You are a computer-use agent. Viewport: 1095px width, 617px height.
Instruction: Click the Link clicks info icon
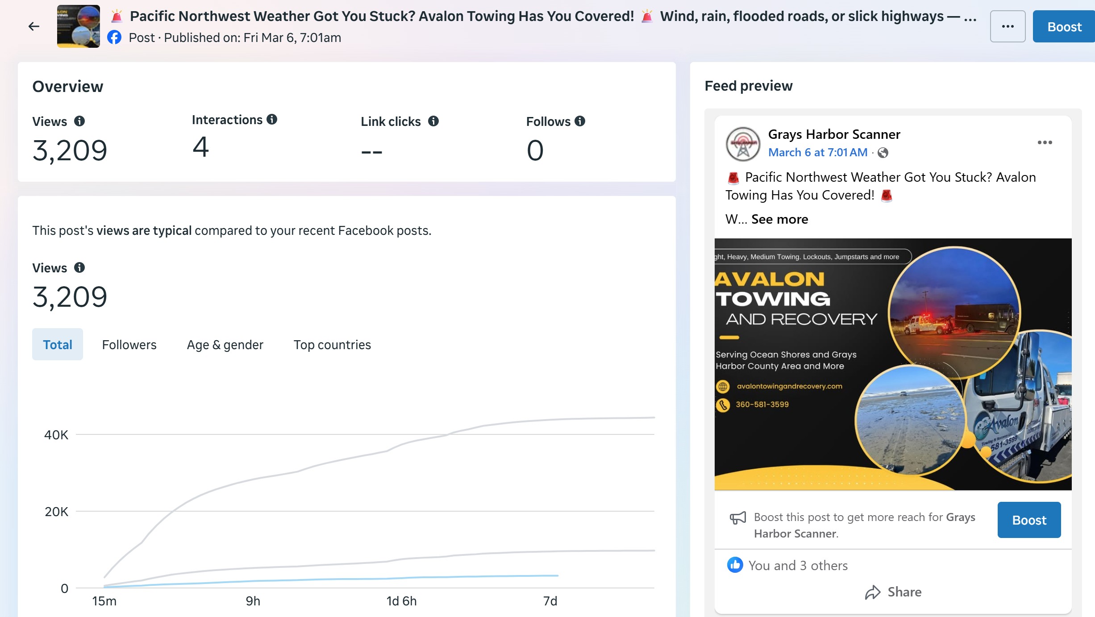(433, 121)
